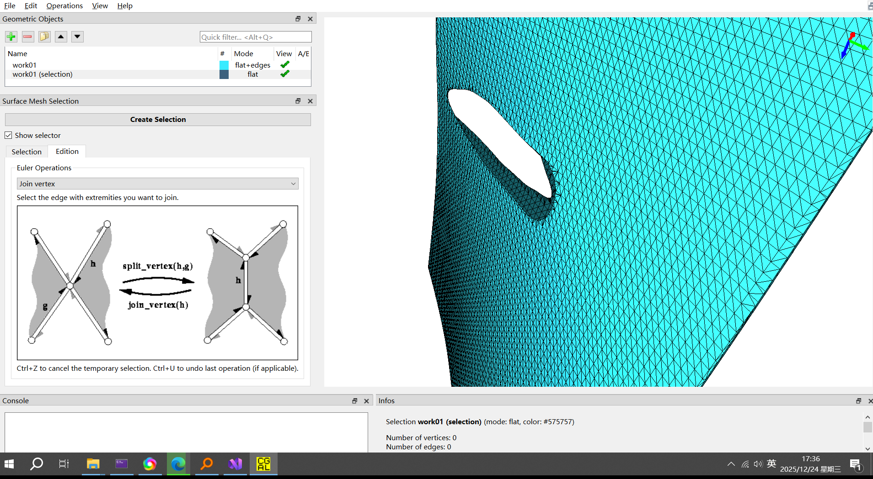Open the Edit menu
Image resolution: width=873 pixels, height=479 pixels.
click(31, 5)
